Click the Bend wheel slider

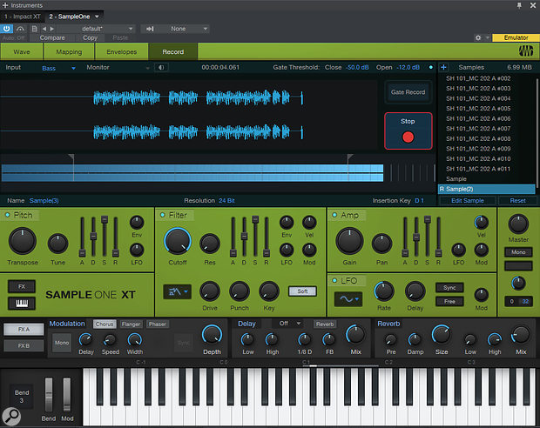coord(49,394)
